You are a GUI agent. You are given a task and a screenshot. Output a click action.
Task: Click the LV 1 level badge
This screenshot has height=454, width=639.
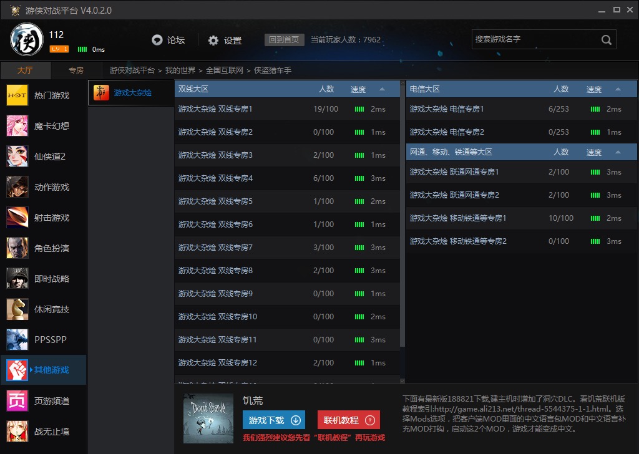coord(59,49)
